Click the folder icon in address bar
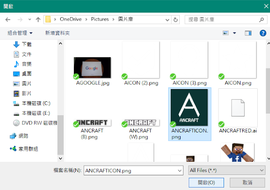This screenshot has height=190, width=270. coord(48,19)
